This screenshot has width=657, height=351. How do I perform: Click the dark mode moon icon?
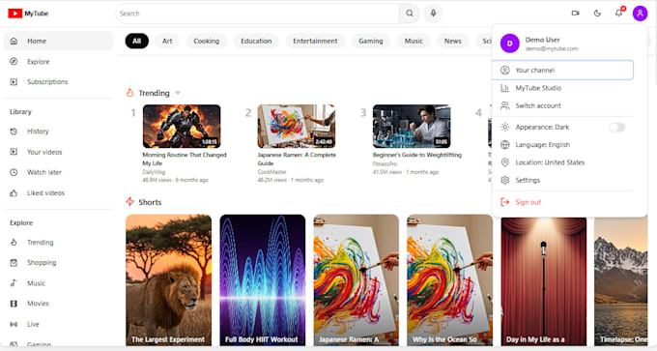pyautogui.click(x=597, y=14)
